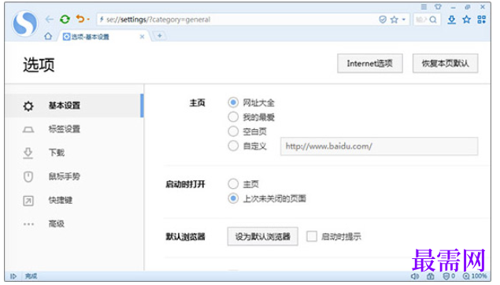
Task: Go back with the back arrow
Action: [x=50, y=20]
